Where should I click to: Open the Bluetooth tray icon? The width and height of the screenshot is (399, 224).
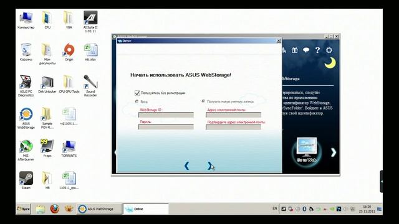[x=304, y=209]
